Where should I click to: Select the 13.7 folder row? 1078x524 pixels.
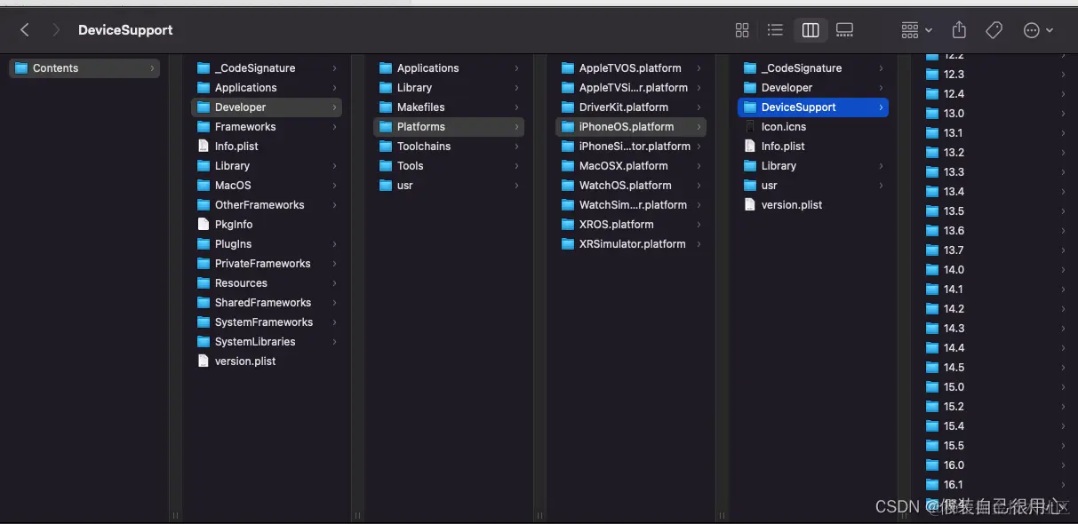[x=995, y=250]
